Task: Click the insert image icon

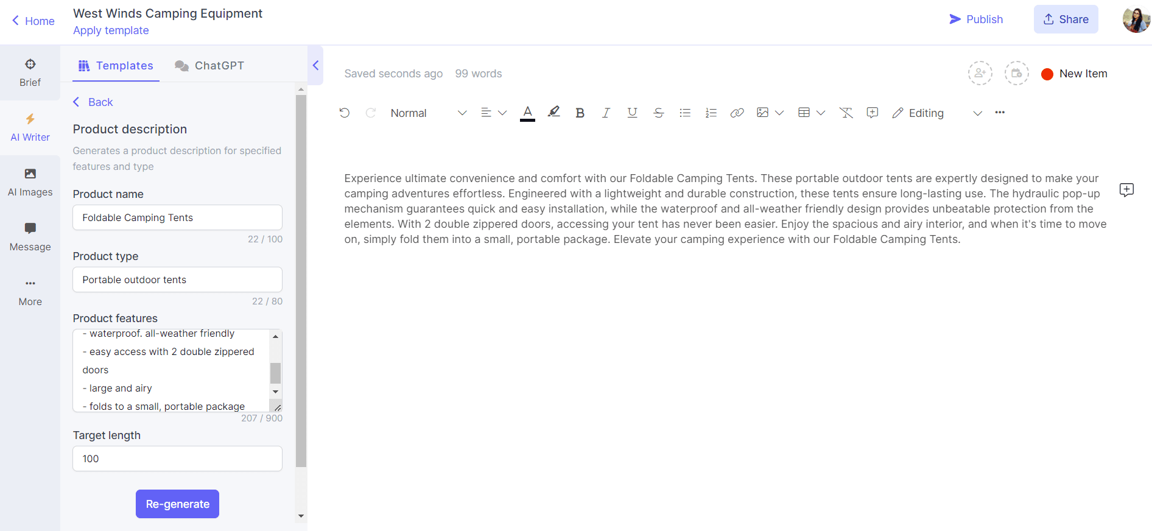Action: [x=762, y=113]
